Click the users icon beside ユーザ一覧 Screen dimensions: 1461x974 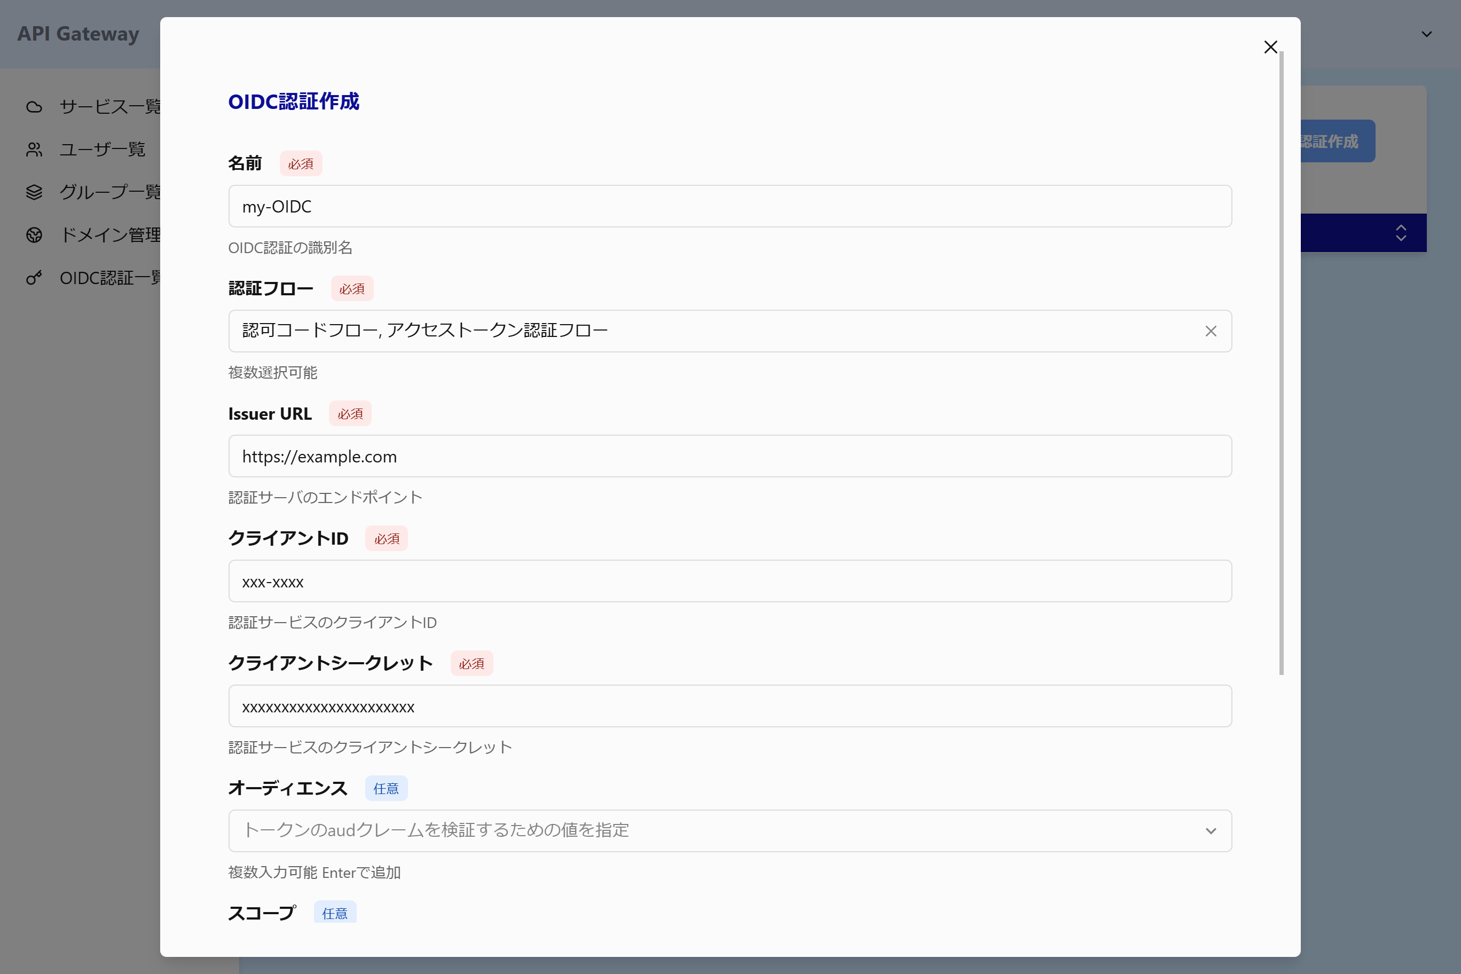coord(34,150)
